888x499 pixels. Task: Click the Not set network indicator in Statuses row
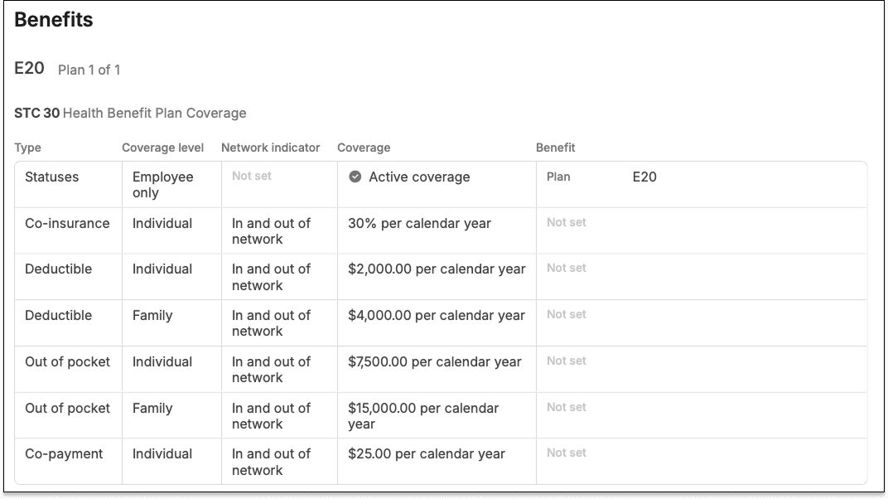click(x=252, y=176)
